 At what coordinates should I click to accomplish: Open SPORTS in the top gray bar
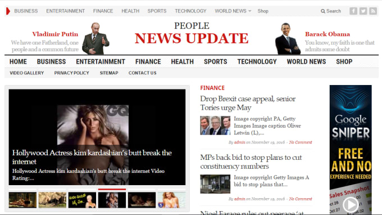(x=157, y=11)
